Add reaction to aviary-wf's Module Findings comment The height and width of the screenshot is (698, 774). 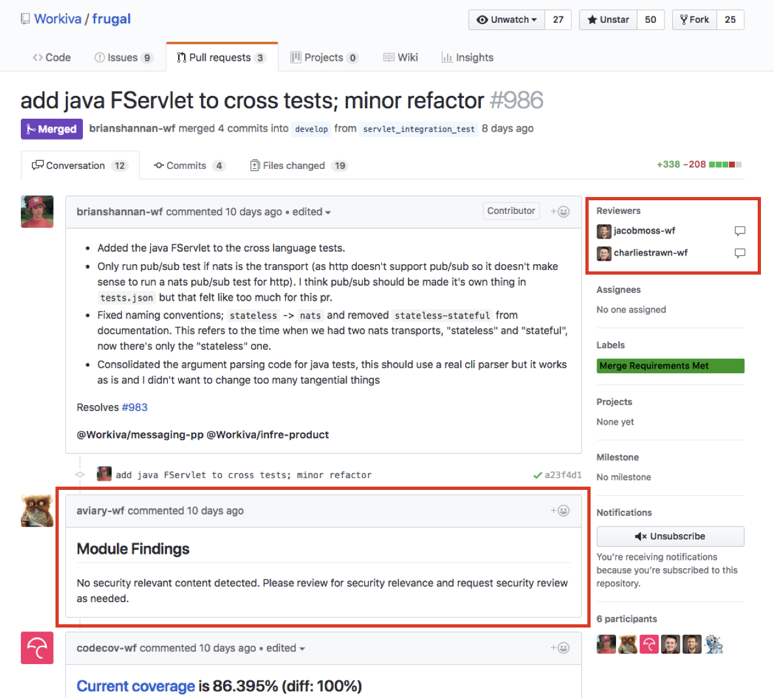tap(560, 511)
